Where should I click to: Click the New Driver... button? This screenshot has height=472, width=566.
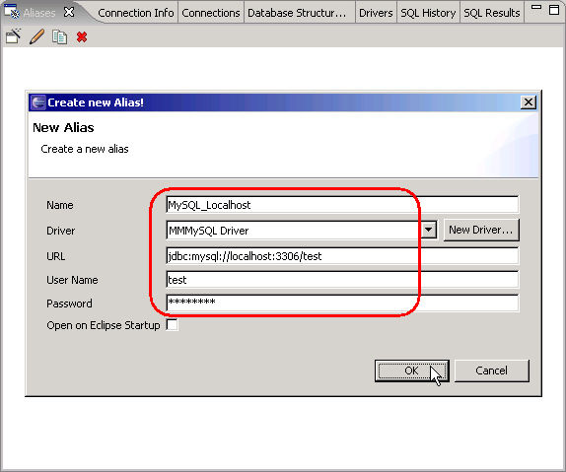(481, 230)
